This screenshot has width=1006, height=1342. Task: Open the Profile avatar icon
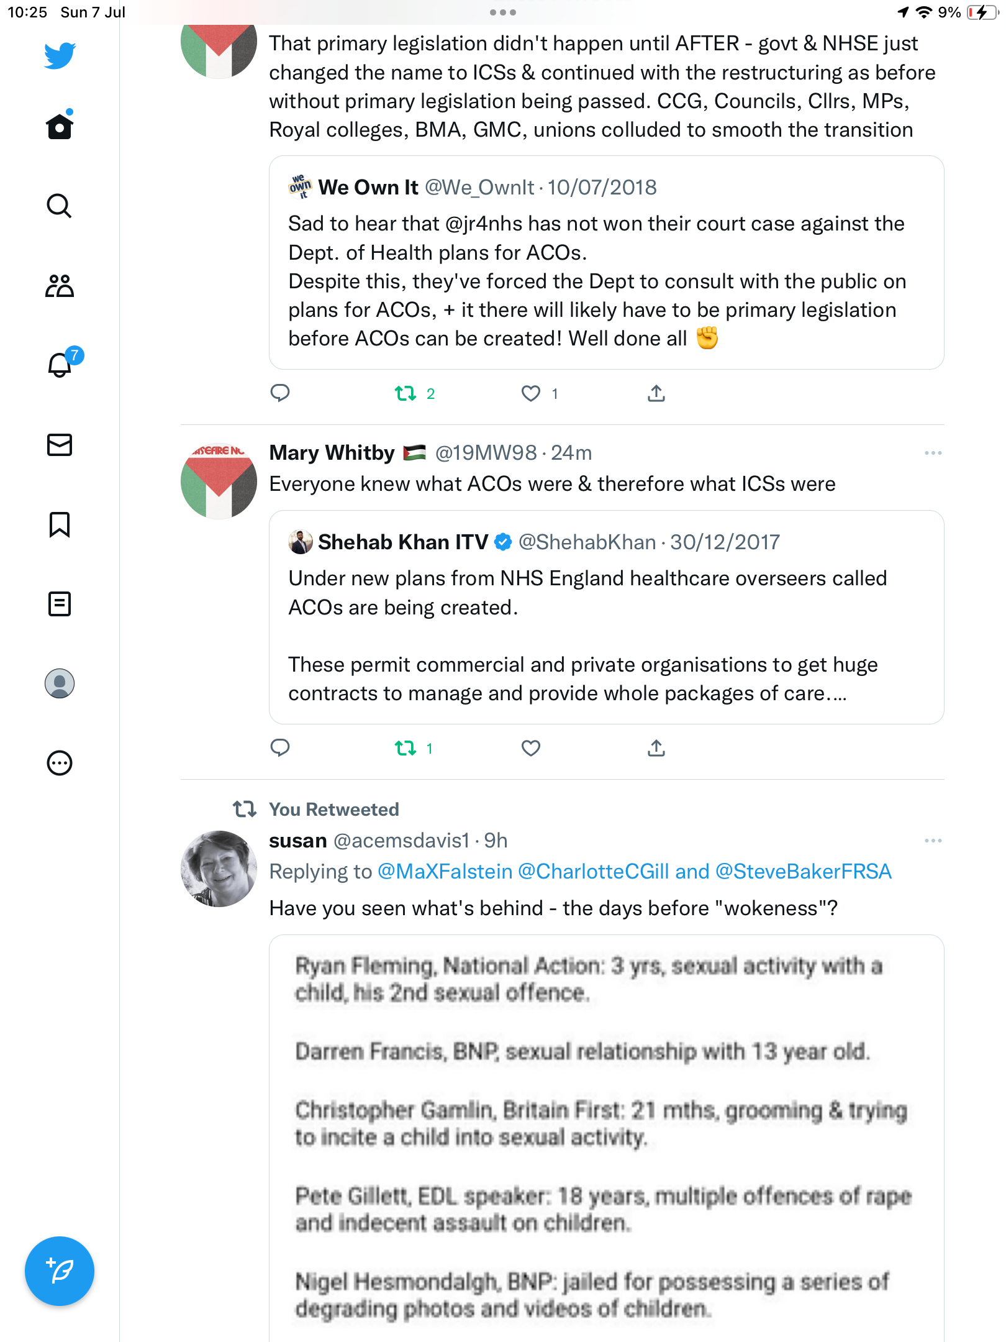point(60,683)
